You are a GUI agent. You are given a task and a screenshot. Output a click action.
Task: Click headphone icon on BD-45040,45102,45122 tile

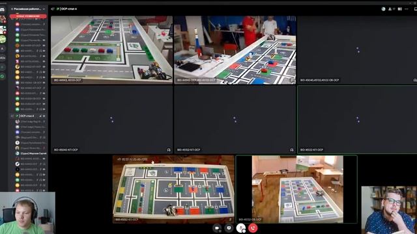[x=415, y=80]
